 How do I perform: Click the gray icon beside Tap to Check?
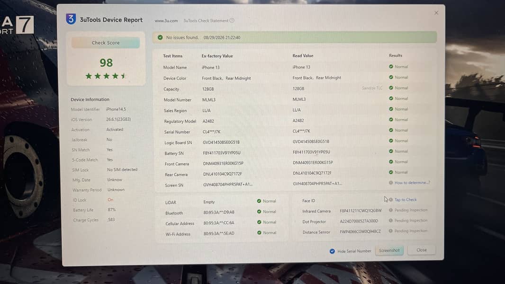click(391, 200)
